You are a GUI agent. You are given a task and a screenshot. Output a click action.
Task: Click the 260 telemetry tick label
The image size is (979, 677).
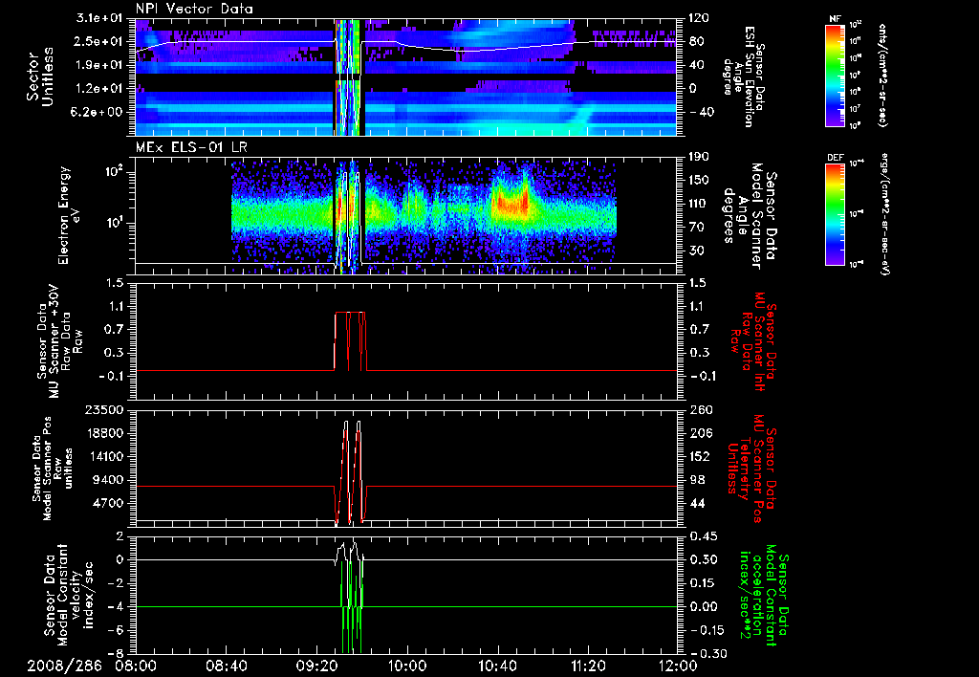[700, 409]
